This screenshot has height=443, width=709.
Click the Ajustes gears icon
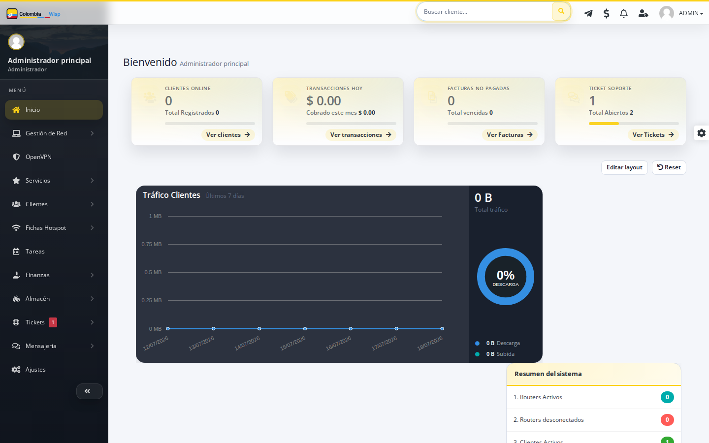pos(16,370)
